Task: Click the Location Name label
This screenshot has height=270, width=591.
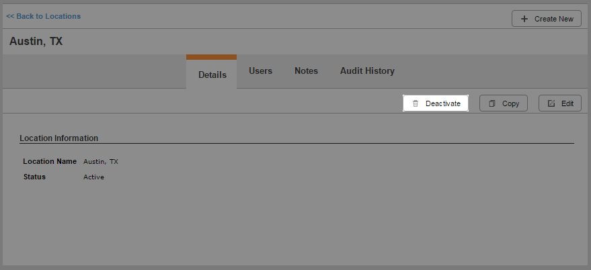Action: click(x=50, y=162)
